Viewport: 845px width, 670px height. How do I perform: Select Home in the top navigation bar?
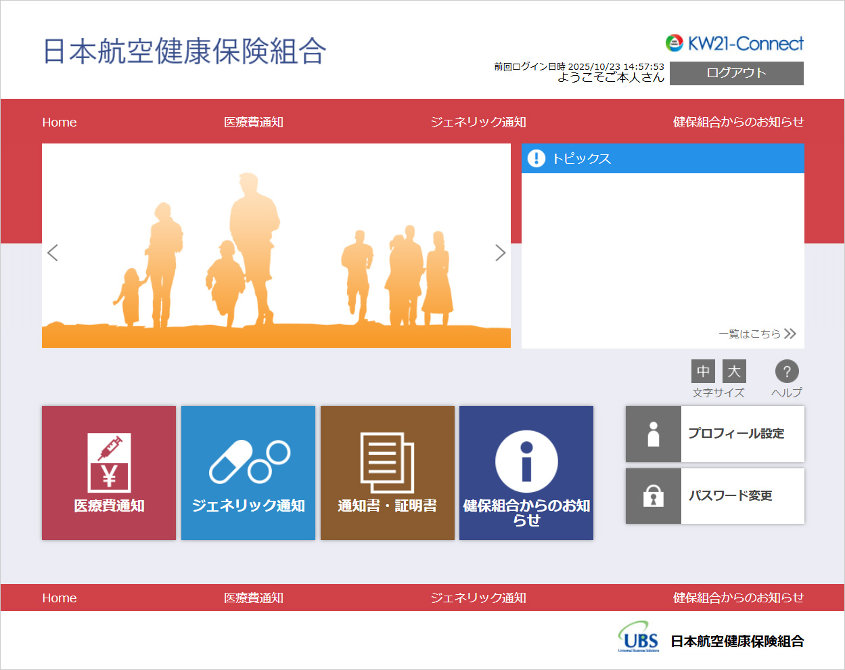(x=60, y=122)
